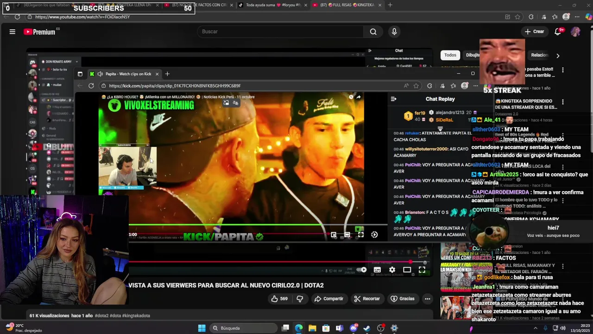The image size is (593, 334).
Task: Open a new browser tab
Action: click(390, 5)
